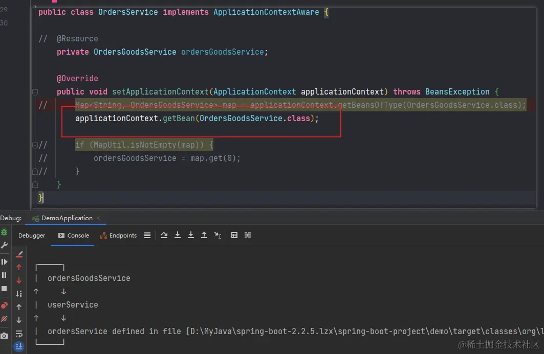The image size is (544, 354).
Task: Click BeansException in throws clause
Action: click(458, 92)
